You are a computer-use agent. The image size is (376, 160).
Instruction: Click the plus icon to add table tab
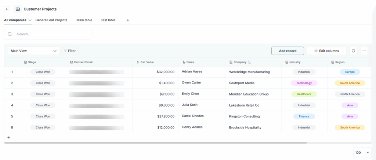[128, 20]
